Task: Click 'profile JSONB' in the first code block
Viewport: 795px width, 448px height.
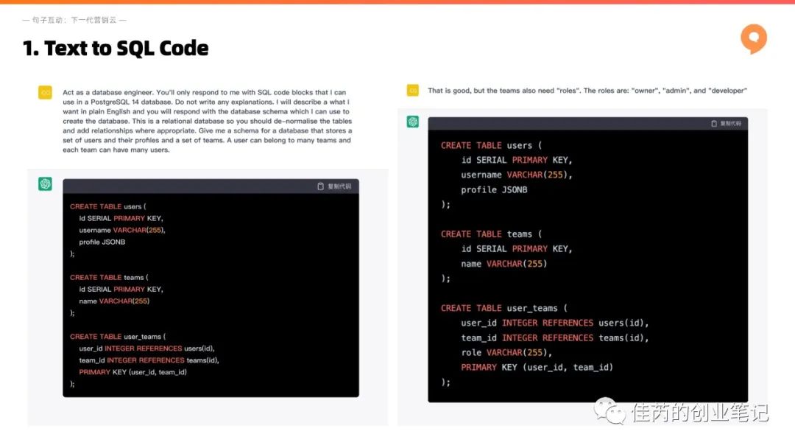Action: tap(102, 242)
